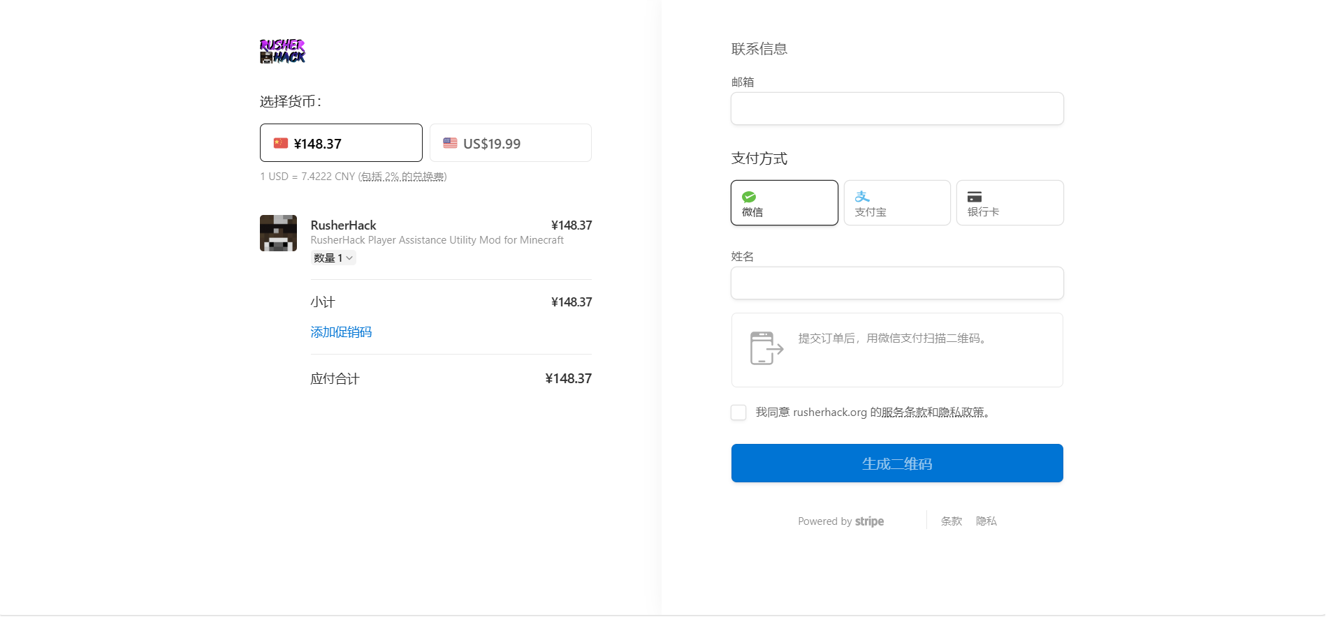The width and height of the screenshot is (1326, 617).
Task: Click the WeChat Pay green icon
Action: point(749,197)
